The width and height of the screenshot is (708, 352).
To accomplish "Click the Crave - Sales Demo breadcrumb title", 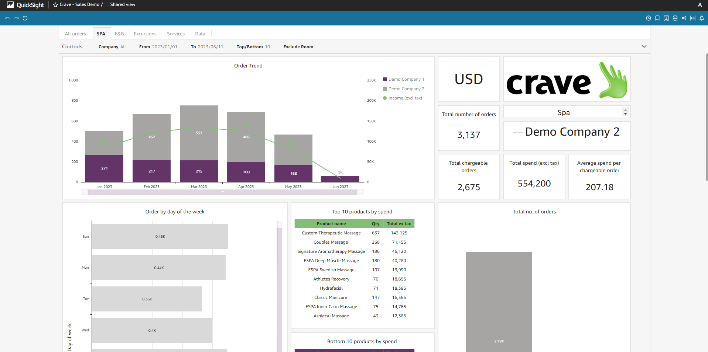I will 79,4.
